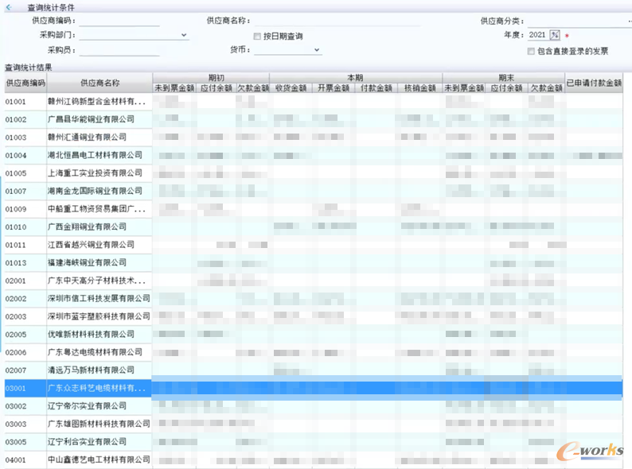Select row 广东雄图新材料科技有限公司
Viewport: 632px width, 469px height.
coord(314,424)
